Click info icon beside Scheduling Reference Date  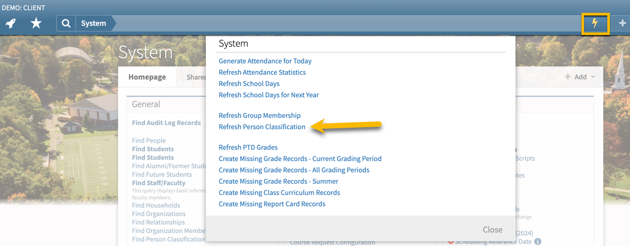538,241
